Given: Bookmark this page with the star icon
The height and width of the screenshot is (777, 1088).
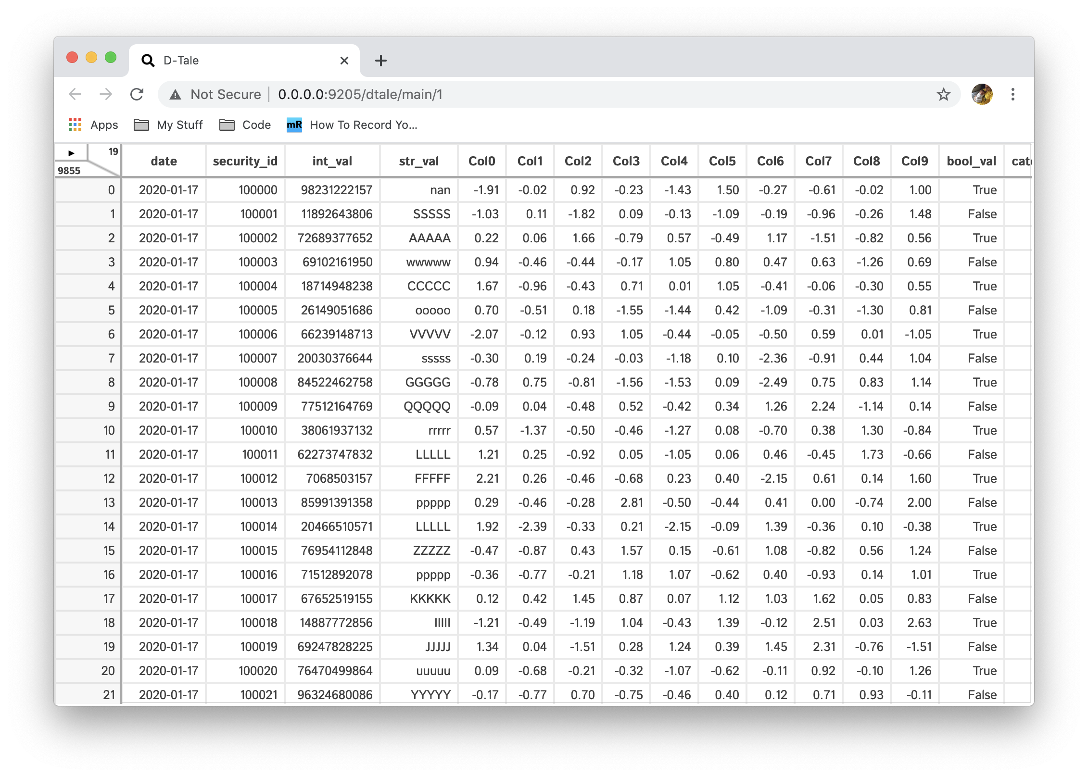Looking at the screenshot, I should [943, 94].
